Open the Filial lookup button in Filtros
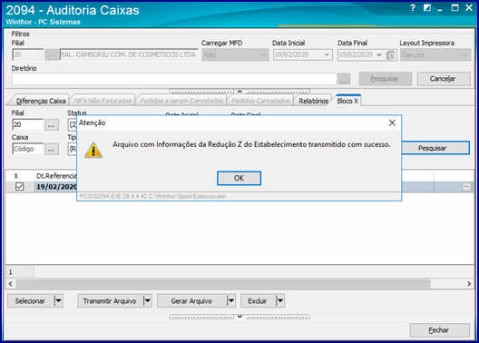Image resolution: width=479 pixels, height=343 pixels. click(52, 55)
